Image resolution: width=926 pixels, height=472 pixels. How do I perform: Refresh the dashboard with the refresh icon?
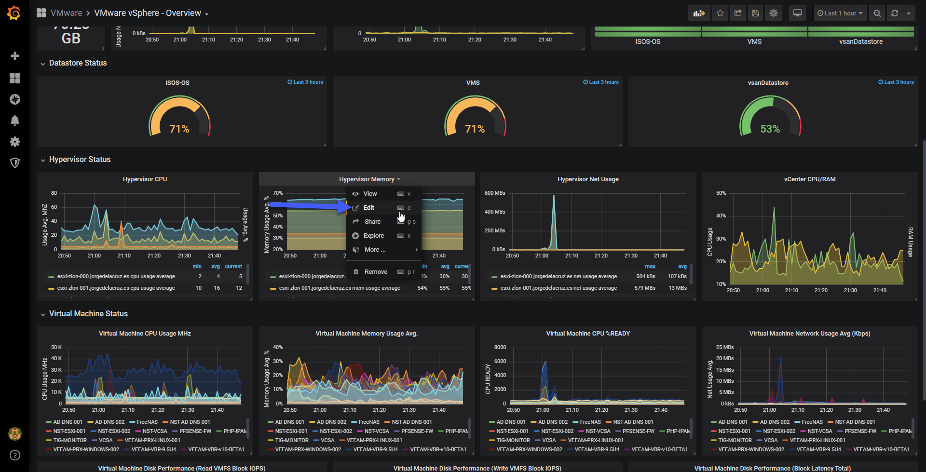[895, 13]
